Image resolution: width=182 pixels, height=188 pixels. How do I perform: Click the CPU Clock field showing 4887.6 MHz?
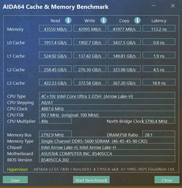coord(107,108)
